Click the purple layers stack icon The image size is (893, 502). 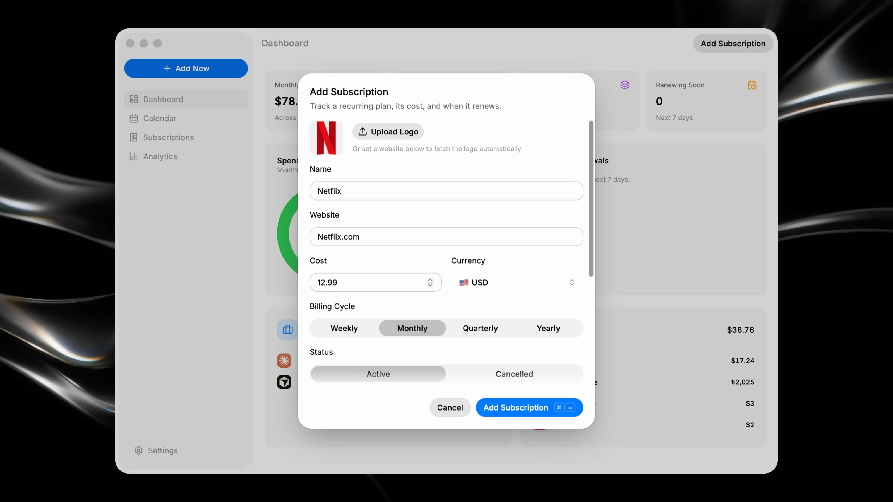click(625, 85)
